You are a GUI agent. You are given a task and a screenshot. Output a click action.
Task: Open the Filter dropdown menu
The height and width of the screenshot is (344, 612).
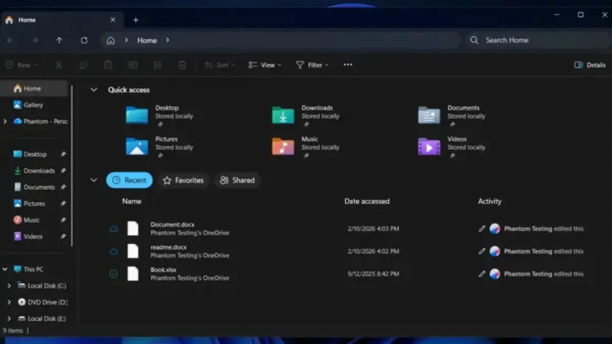click(x=312, y=65)
